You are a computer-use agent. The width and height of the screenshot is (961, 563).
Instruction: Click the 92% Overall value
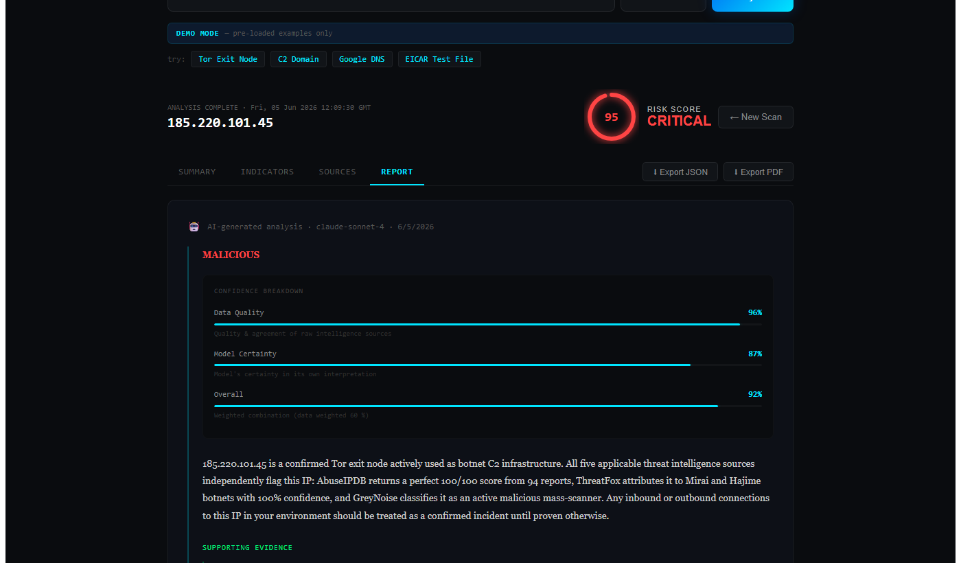[755, 394]
